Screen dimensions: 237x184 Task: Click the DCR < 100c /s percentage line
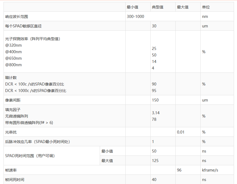pos(35,84)
